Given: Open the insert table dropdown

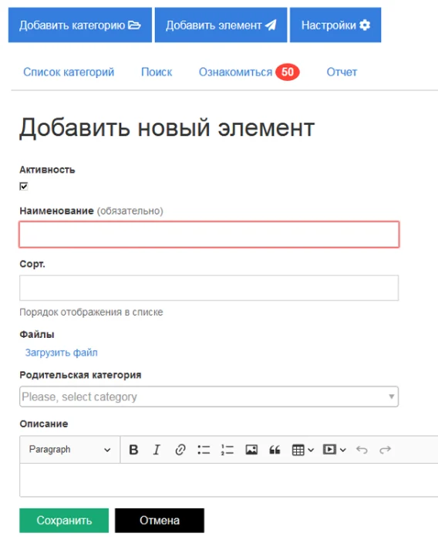Looking at the screenshot, I should tap(303, 450).
